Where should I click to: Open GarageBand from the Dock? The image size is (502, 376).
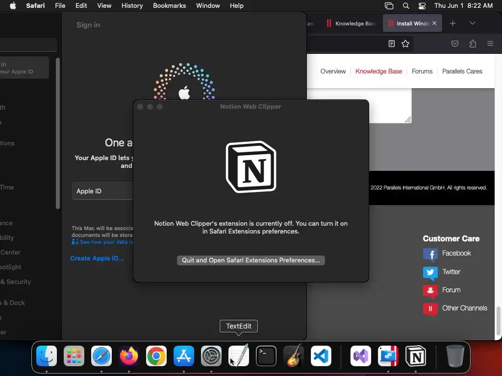point(293,355)
